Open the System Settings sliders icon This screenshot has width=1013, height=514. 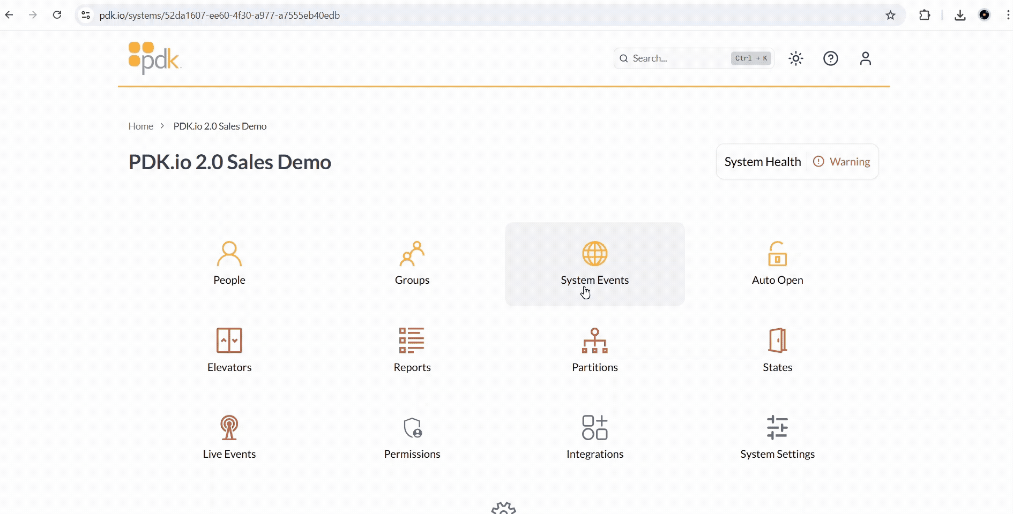pyautogui.click(x=777, y=427)
